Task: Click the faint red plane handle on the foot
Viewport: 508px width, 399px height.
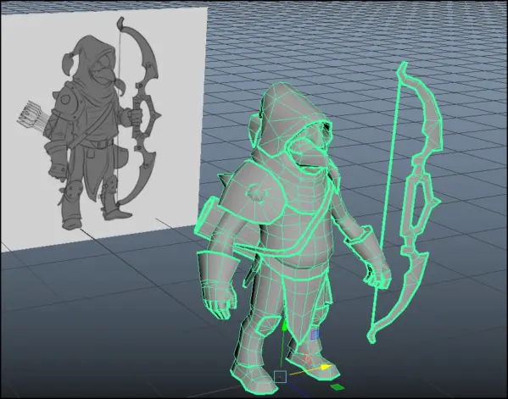Action: (x=308, y=358)
